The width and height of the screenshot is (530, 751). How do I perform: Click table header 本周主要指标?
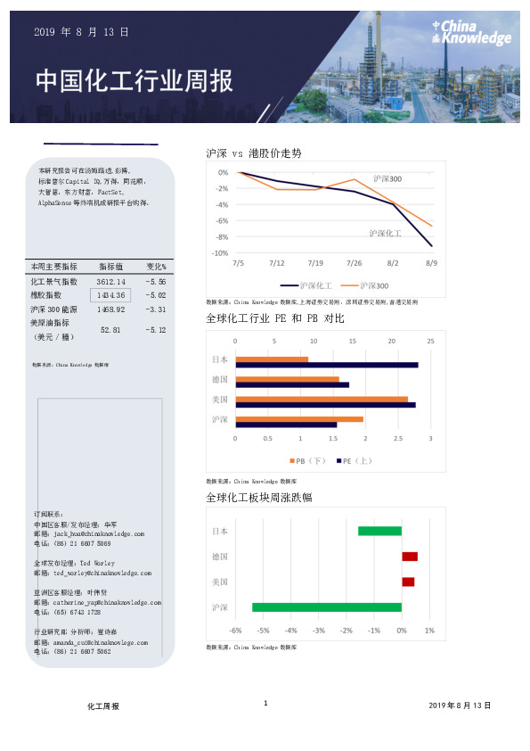53,267
